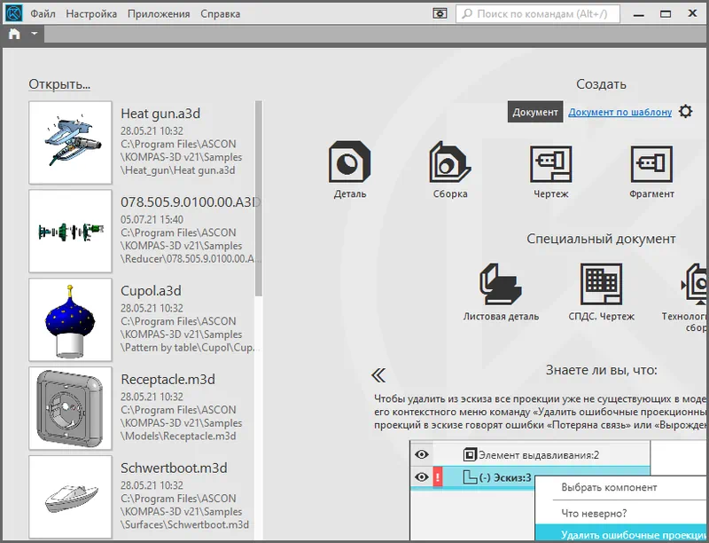Switch to Документ по шаблону
This screenshot has height=543, width=709.
[619, 112]
